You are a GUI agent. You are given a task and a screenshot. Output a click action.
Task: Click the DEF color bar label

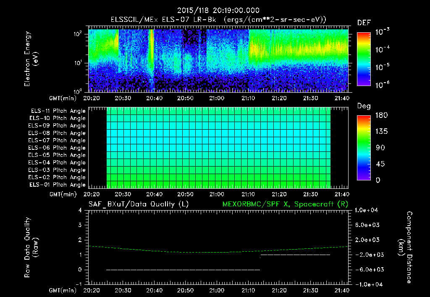click(364, 23)
